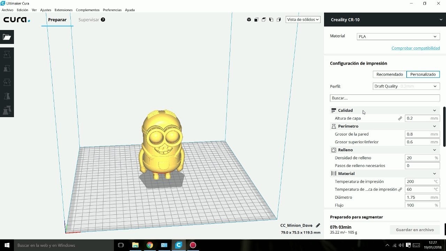The width and height of the screenshot is (446, 251).
Task: Switch to Personalizado print setup mode
Action: tap(423, 74)
